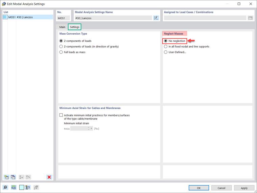
Task: Click the edit name icon next to Lanczos
Action: (156, 18)
